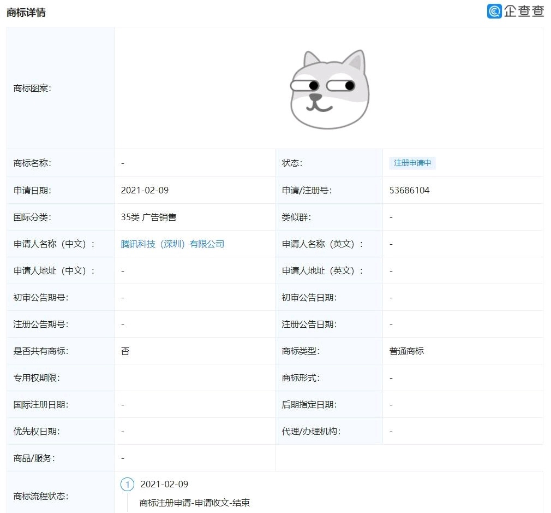
Task: Click the 企查查 logo icon
Action: coord(494,11)
